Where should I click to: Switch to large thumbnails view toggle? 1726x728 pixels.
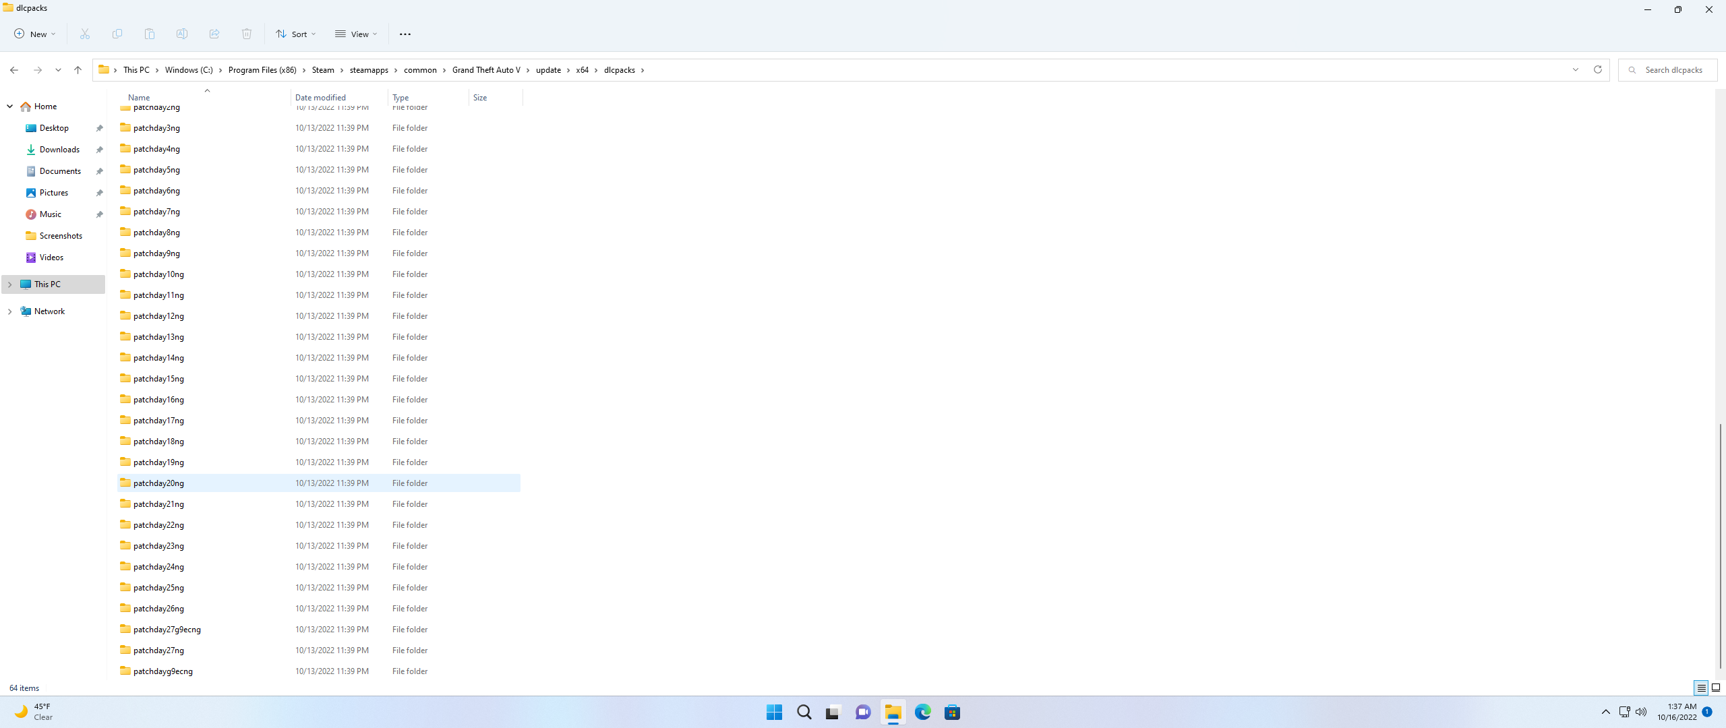point(1716,688)
